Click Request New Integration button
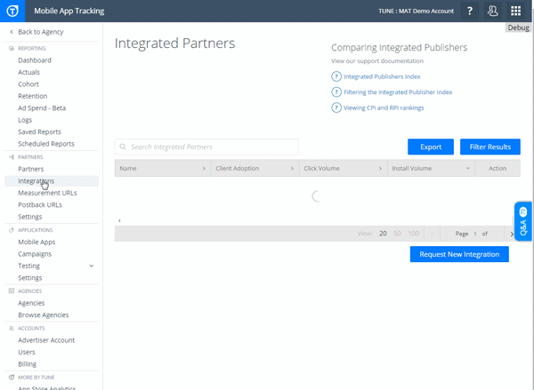Image resolution: width=534 pixels, height=390 pixels. [459, 254]
